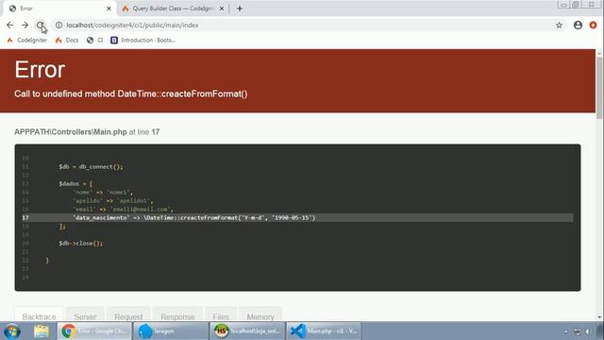
Task: Open the Introduction Bootstrap bookmark
Action: click(143, 40)
